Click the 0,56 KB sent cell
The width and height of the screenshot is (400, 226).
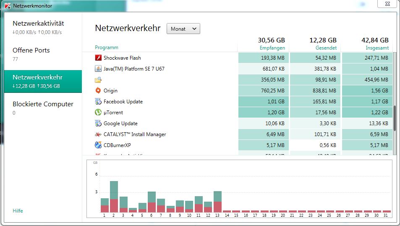(315, 145)
